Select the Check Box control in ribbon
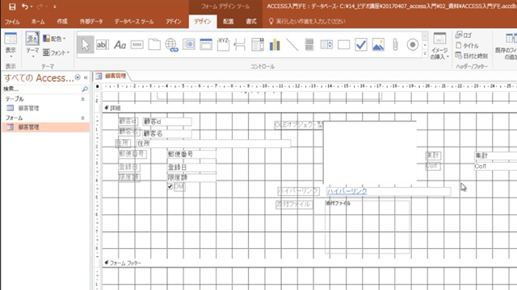The image size is (517, 290). (361, 45)
